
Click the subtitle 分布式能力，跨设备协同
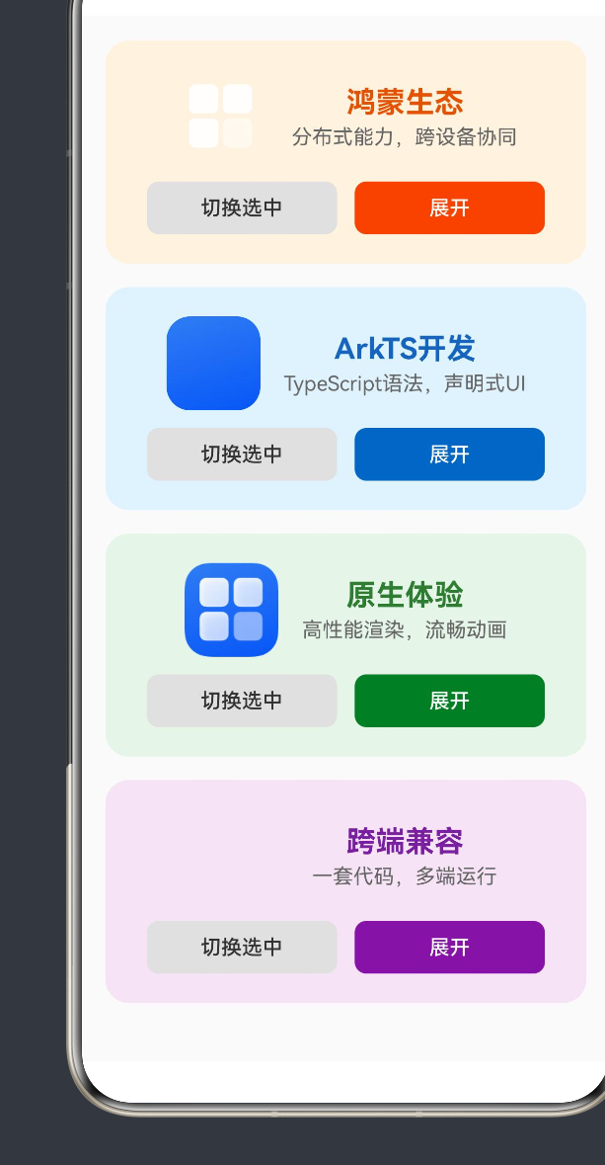405,137
